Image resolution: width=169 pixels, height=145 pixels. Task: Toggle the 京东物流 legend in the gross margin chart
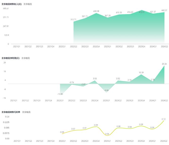coord(26,112)
